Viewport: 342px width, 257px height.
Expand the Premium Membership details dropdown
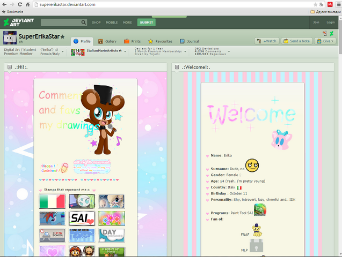point(185,52)
